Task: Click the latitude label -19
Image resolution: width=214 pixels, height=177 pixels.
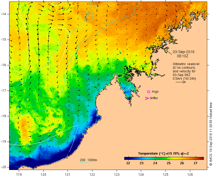Action: 3,142
